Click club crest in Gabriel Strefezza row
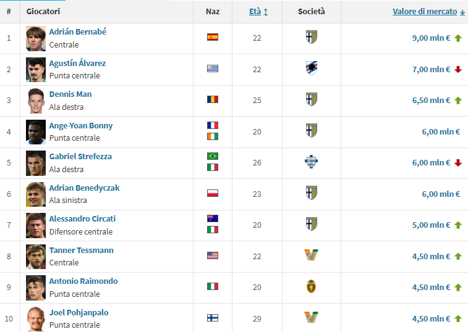The height and width of the screenshot is (332, 468). (x=311, y=162)
